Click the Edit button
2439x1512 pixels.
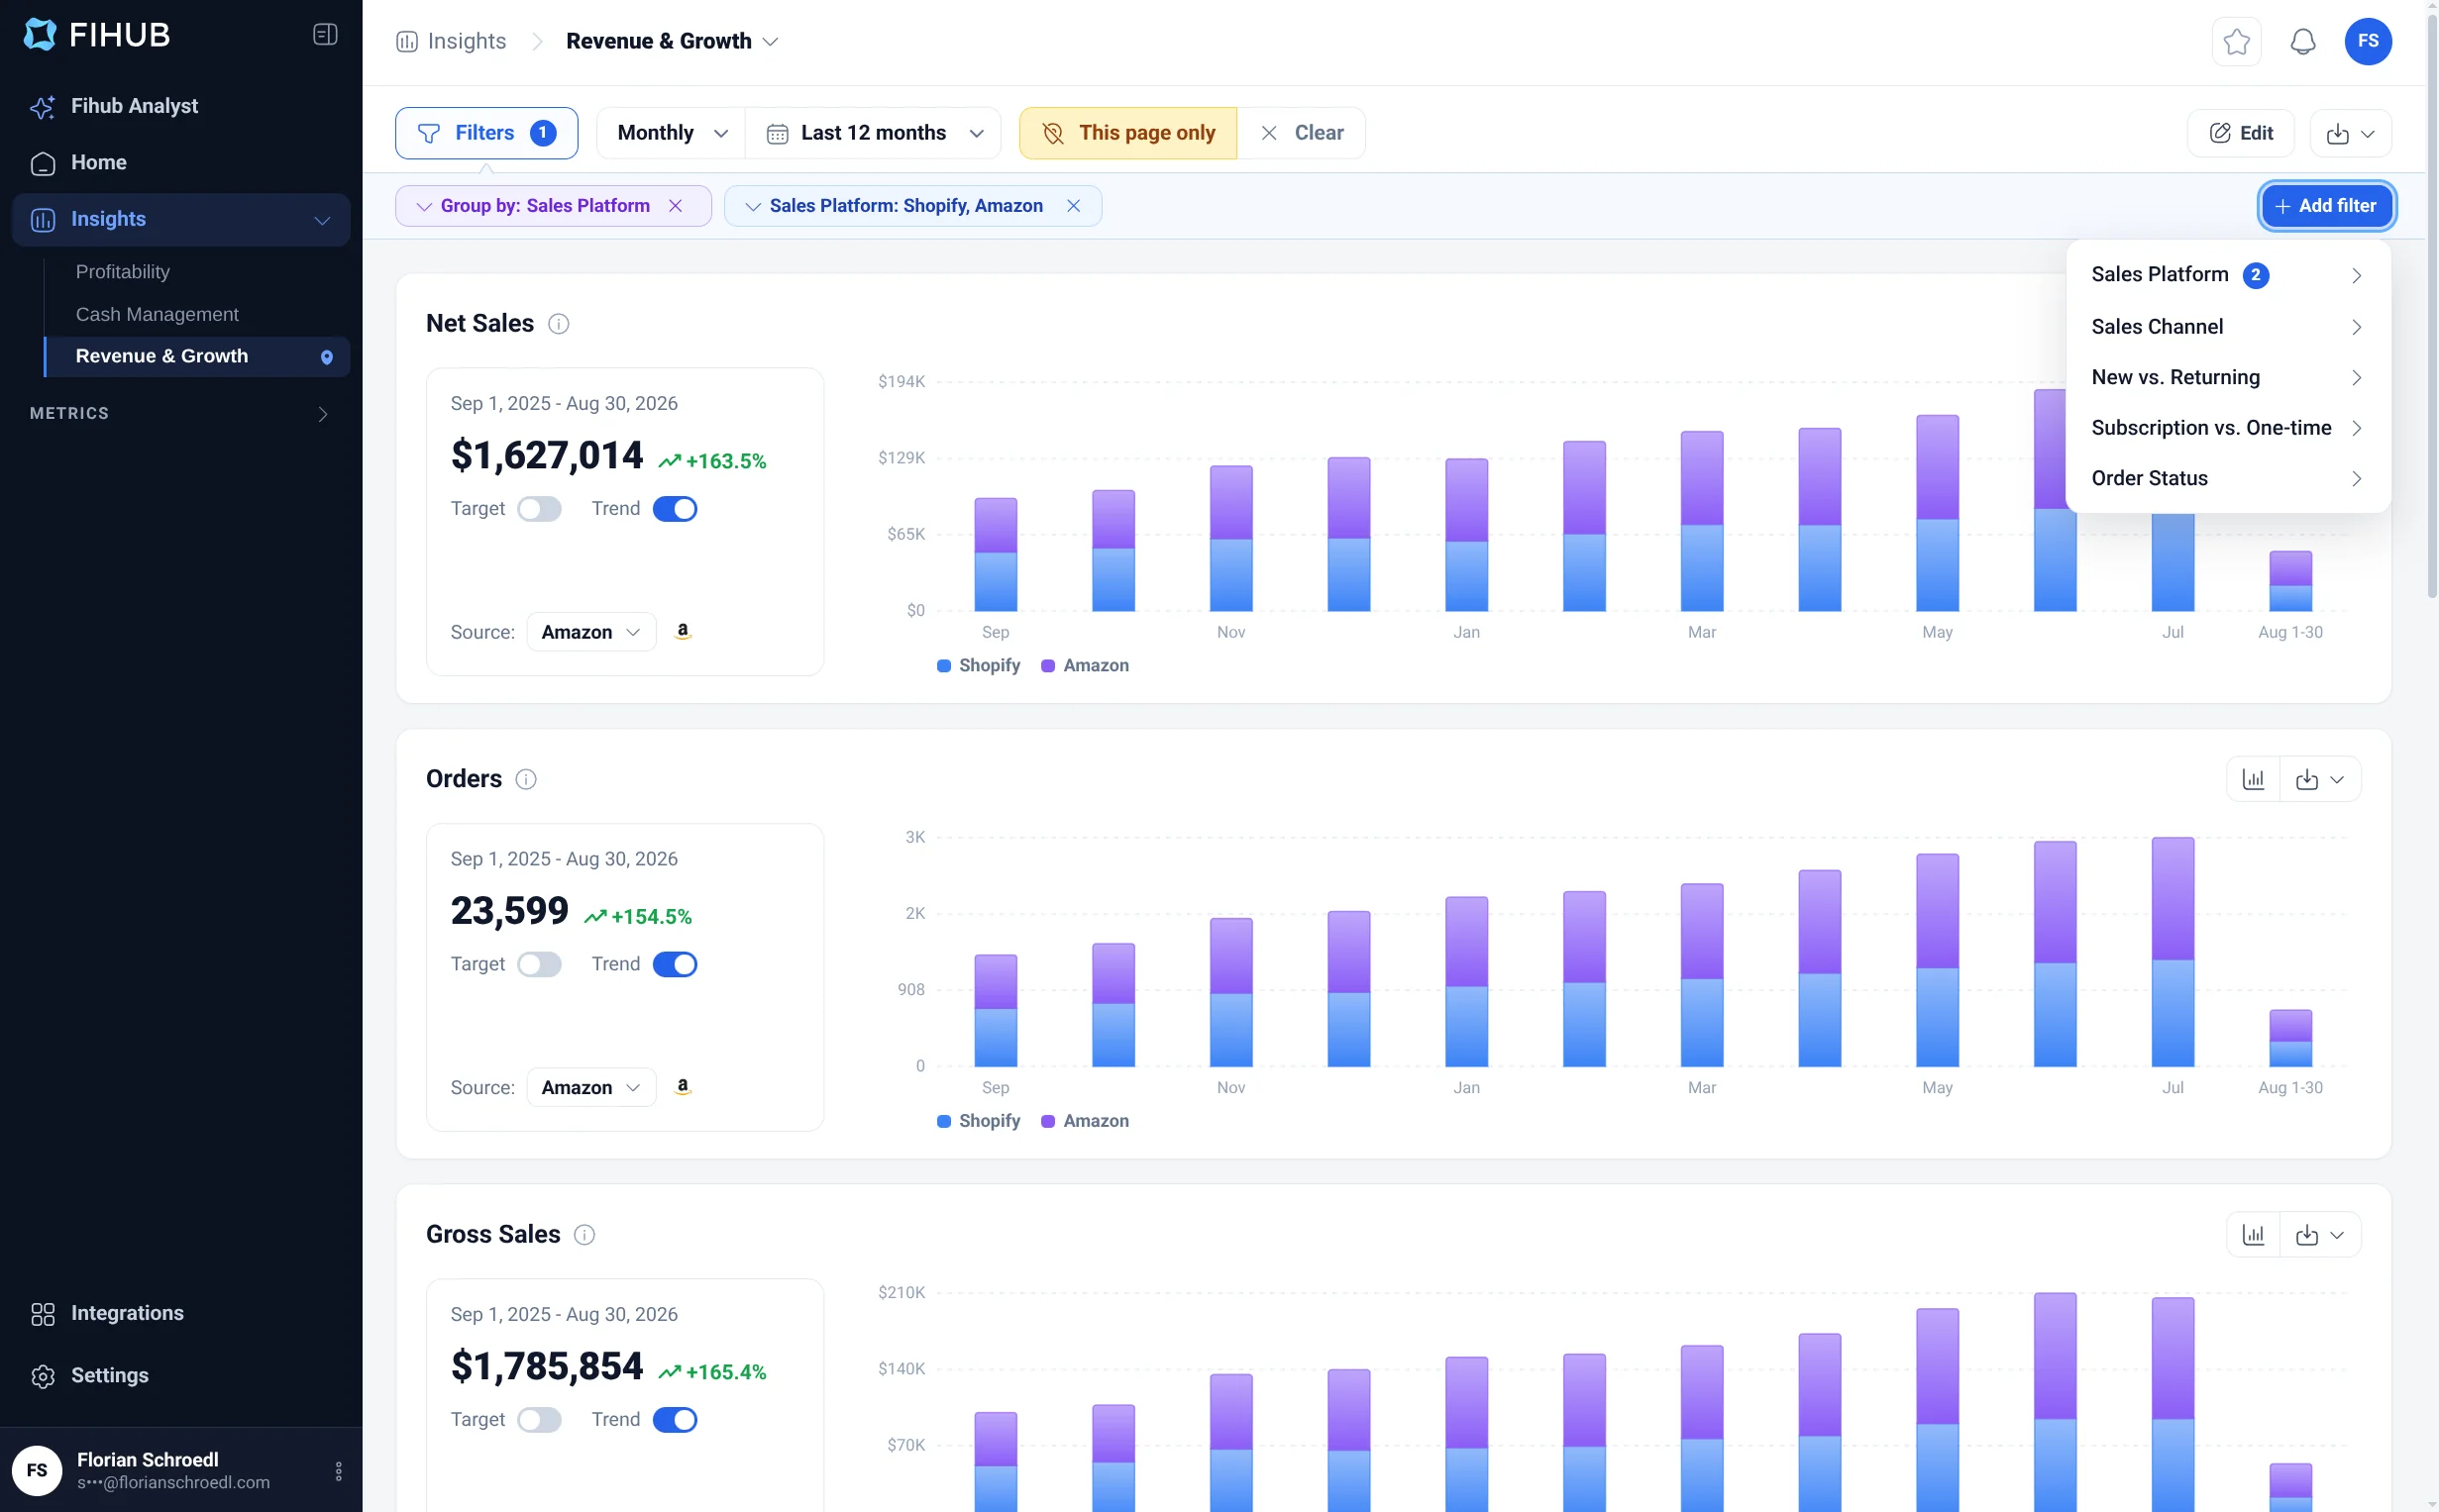click(x=2240, y=134)
